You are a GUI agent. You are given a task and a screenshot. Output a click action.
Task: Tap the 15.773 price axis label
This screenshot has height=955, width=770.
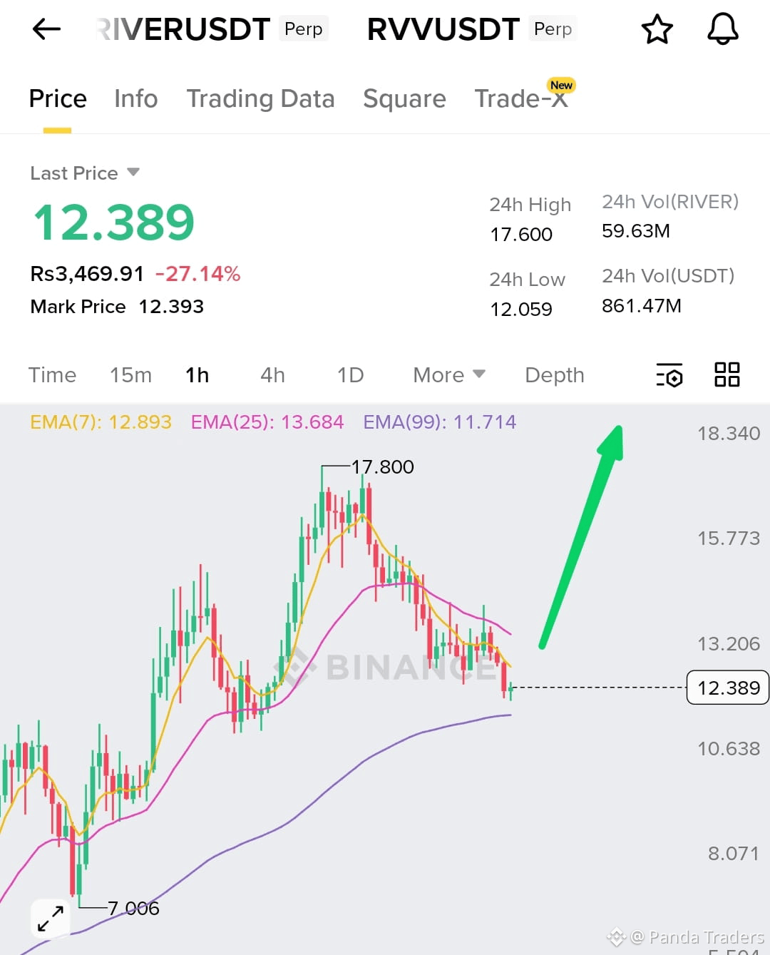[729, 538]
